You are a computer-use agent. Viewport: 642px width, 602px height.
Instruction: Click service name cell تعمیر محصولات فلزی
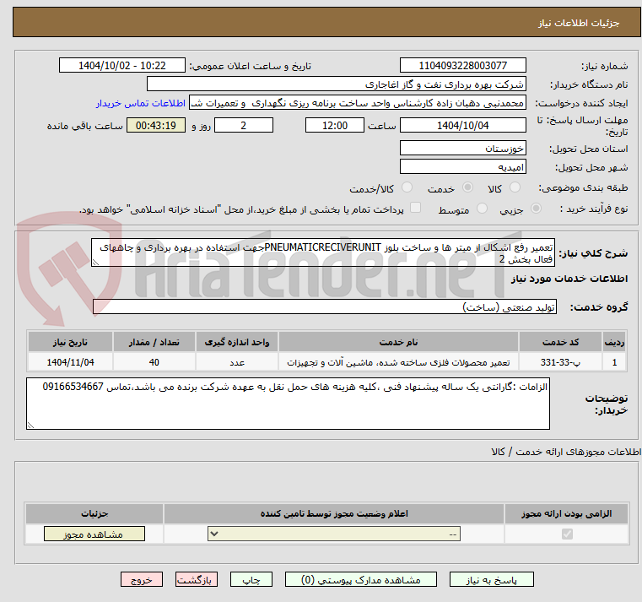[x=398, y=362]
